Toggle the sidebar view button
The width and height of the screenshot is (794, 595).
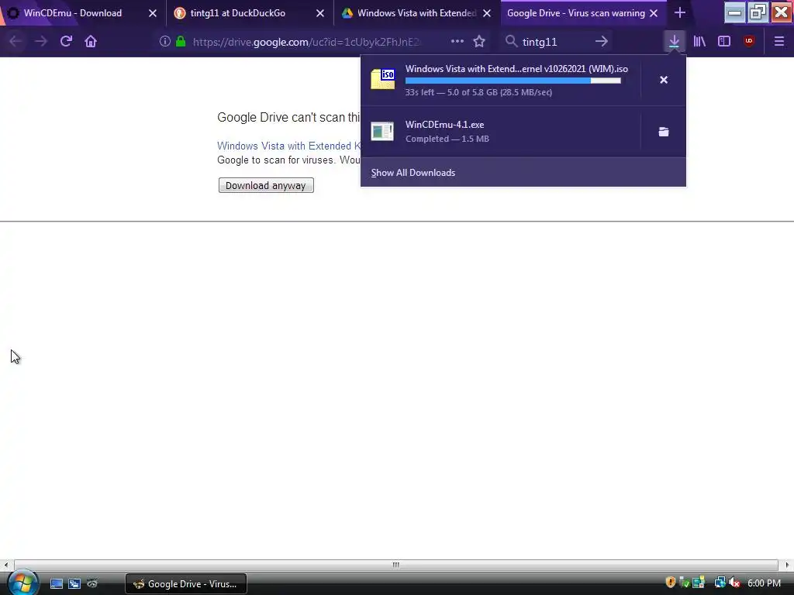[x=724, y=42]
